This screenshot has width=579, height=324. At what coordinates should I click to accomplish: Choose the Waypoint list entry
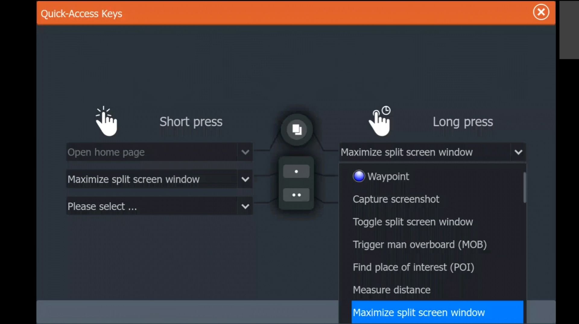pos(388,177)
